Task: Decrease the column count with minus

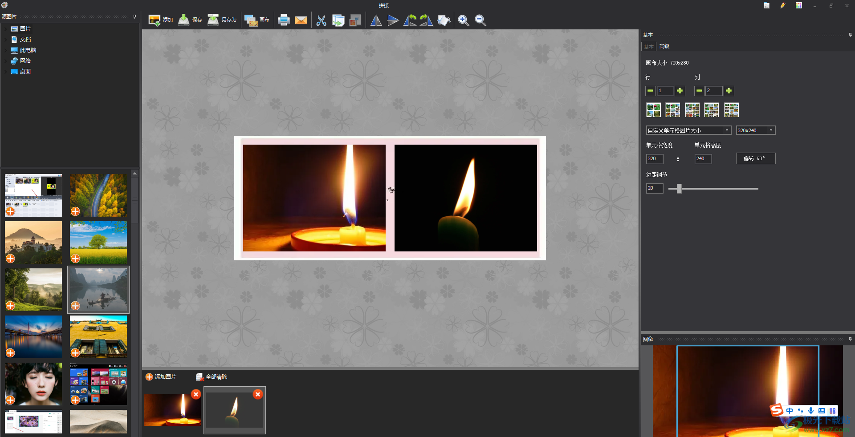Action: 700,91
